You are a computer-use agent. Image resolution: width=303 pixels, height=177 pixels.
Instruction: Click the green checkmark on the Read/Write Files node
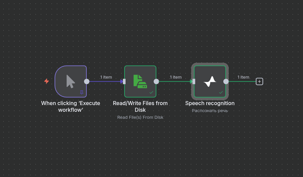click(151, 92)
